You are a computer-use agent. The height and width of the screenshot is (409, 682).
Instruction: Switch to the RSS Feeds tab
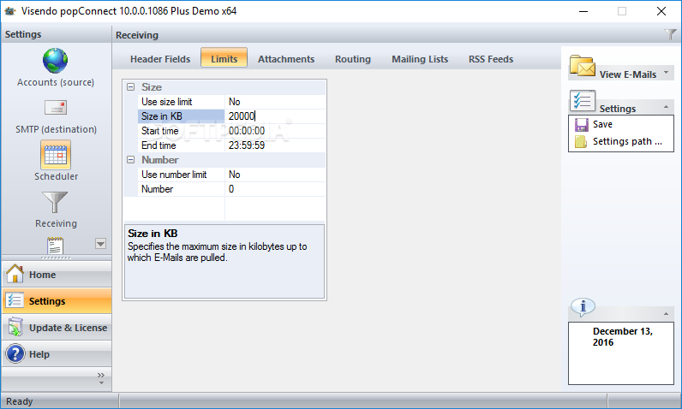(x=491, y=59)
